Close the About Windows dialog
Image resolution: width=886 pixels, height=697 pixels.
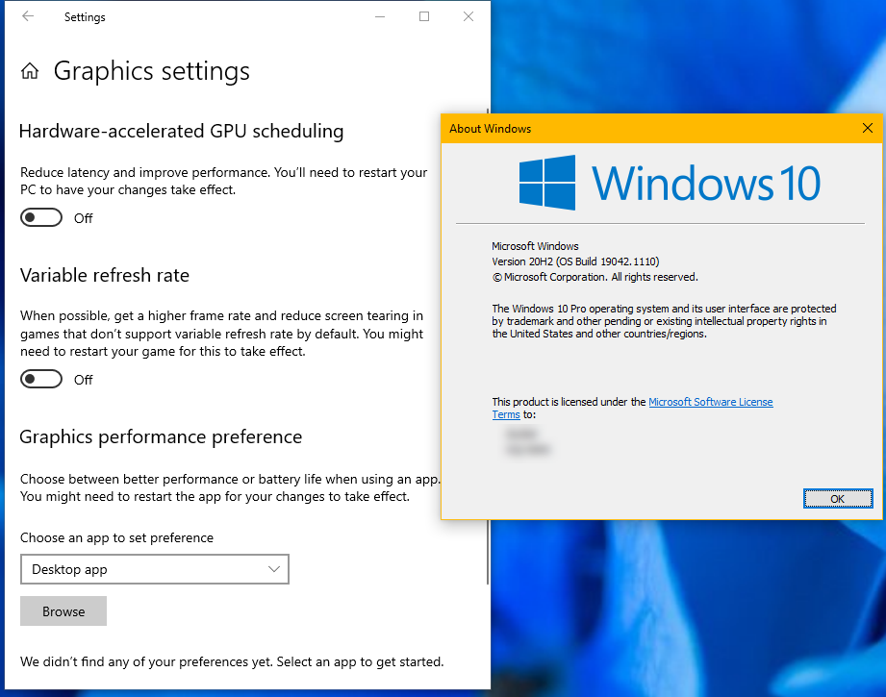pos(868,128)
